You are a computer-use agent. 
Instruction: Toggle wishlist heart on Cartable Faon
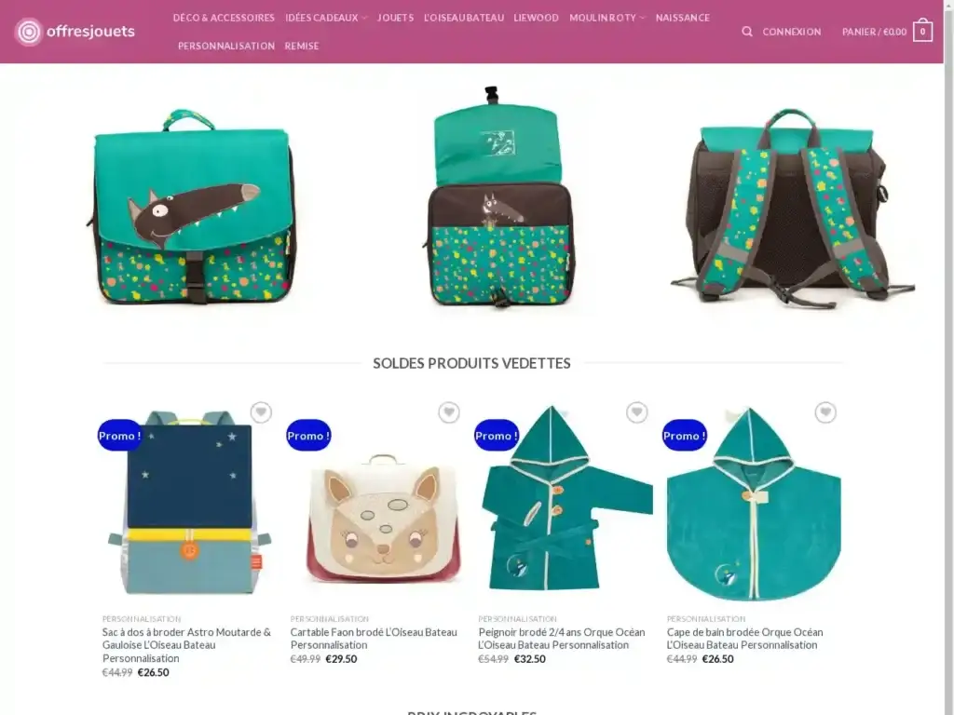coord(449,412)
